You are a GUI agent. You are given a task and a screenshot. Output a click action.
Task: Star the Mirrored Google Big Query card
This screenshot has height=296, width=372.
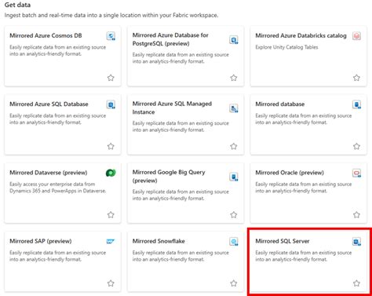point(234,214)
